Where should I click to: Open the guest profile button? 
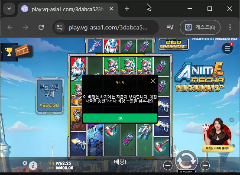coord(200,27)
